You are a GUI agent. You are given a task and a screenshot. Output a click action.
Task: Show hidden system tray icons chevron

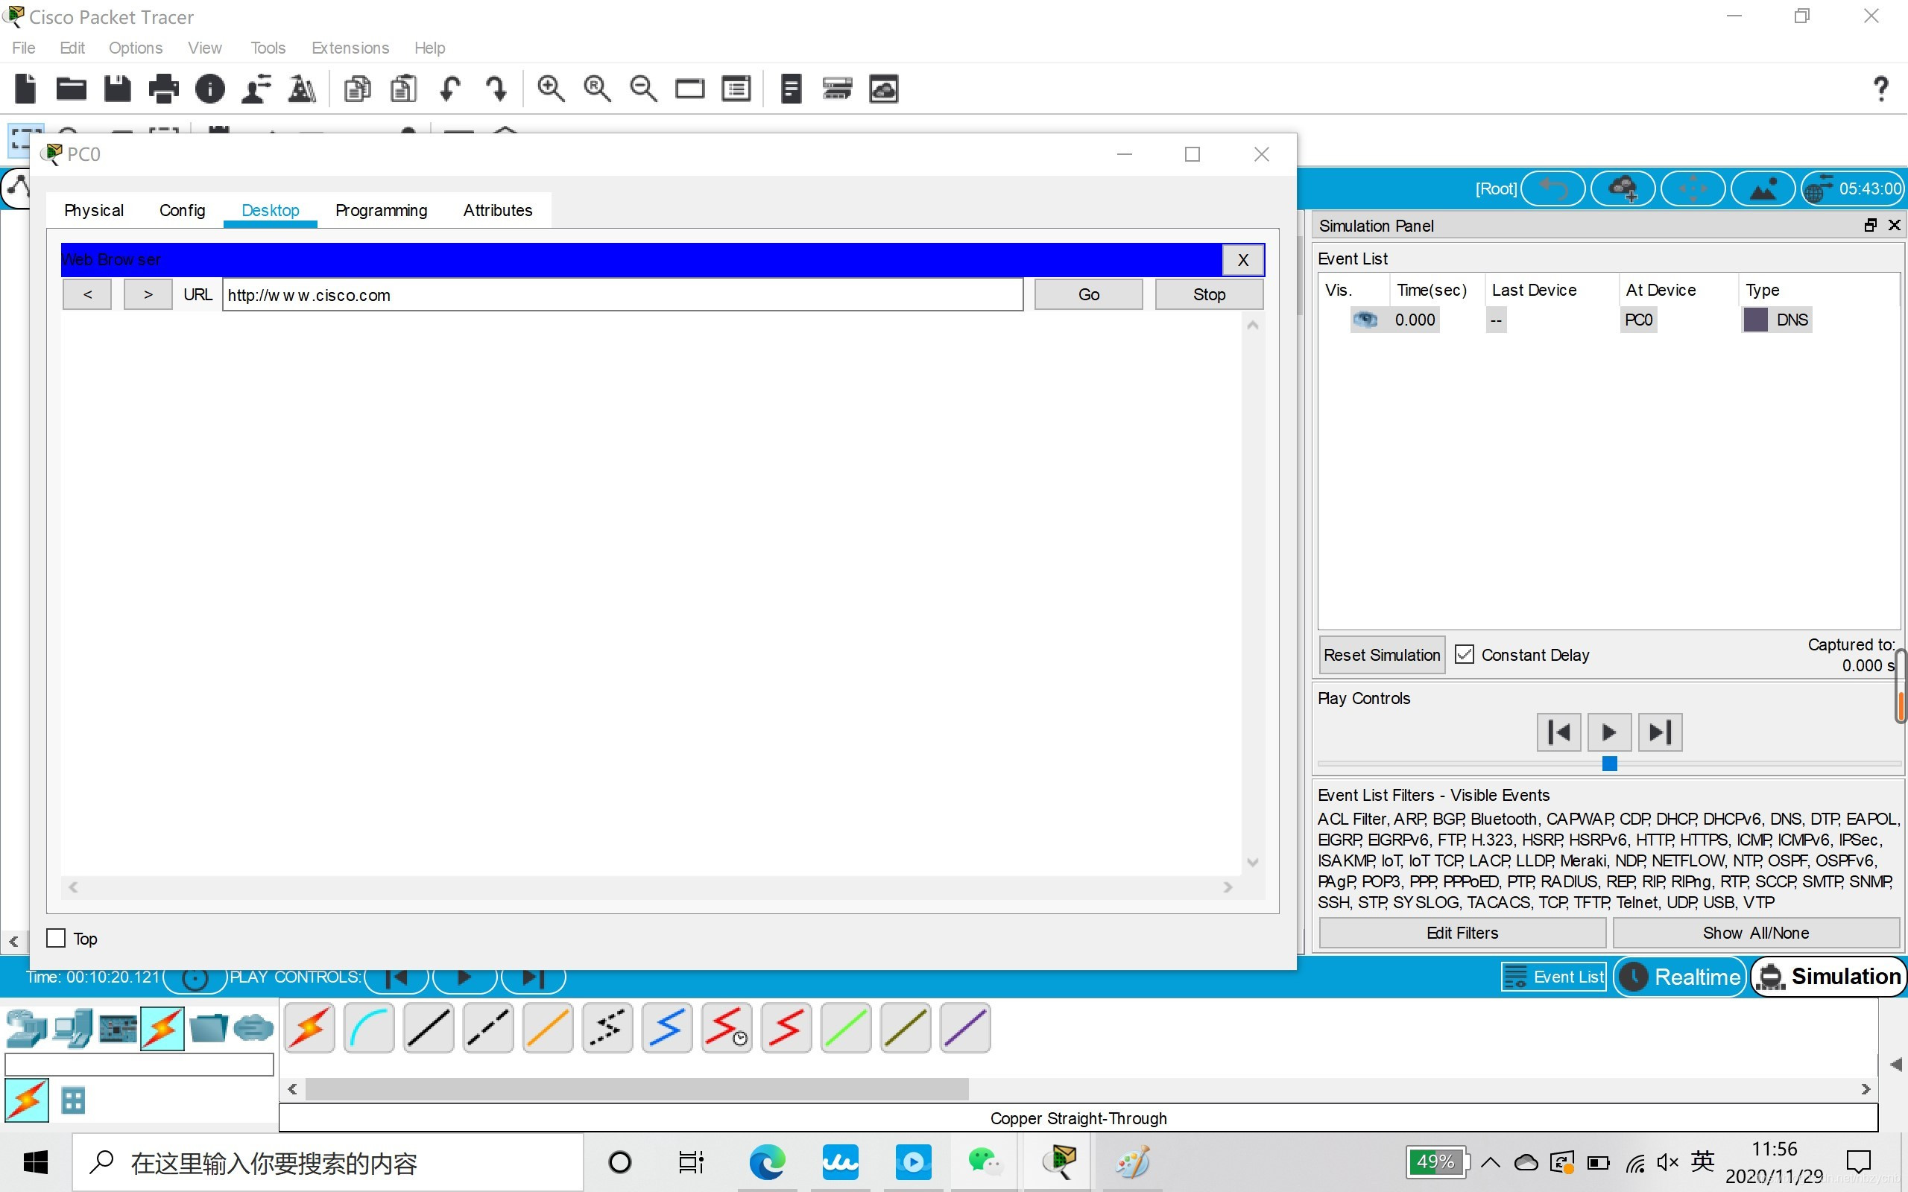[1490, 1162]
